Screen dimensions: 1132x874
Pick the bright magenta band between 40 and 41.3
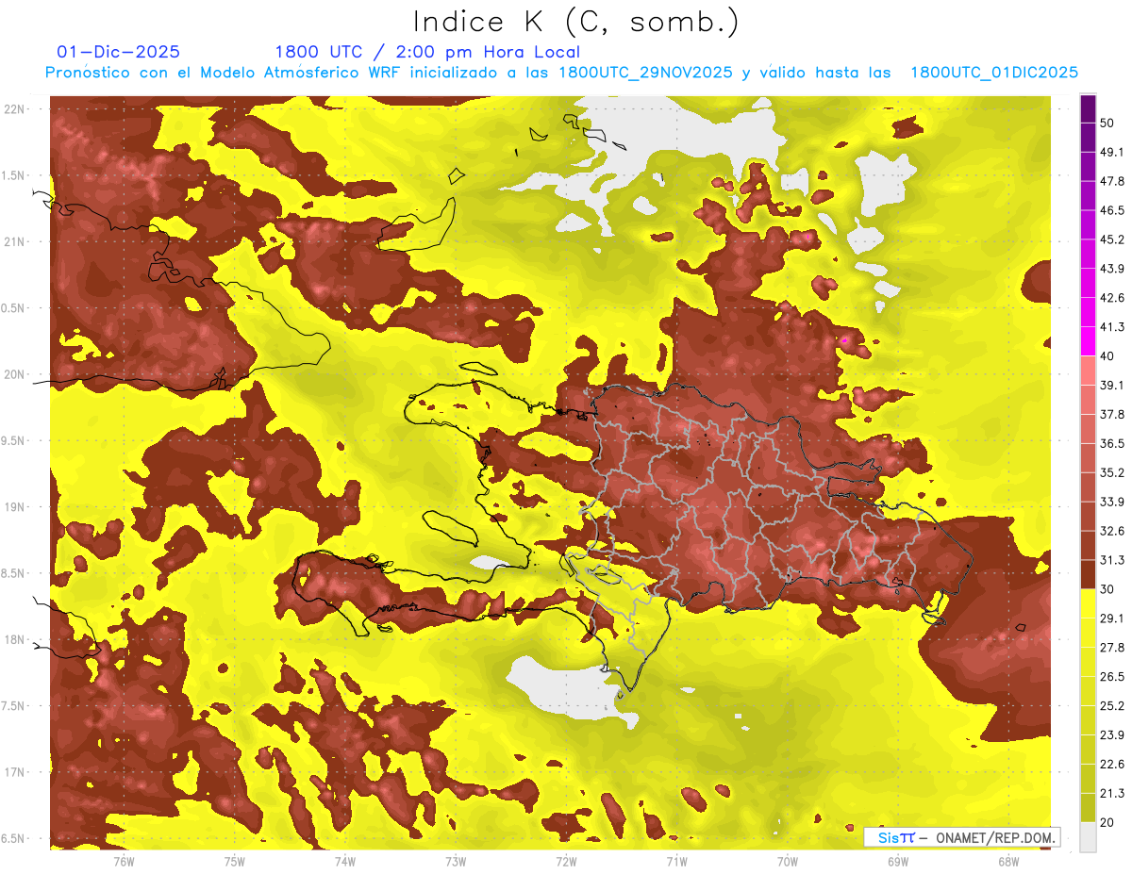coord(1088,341)
